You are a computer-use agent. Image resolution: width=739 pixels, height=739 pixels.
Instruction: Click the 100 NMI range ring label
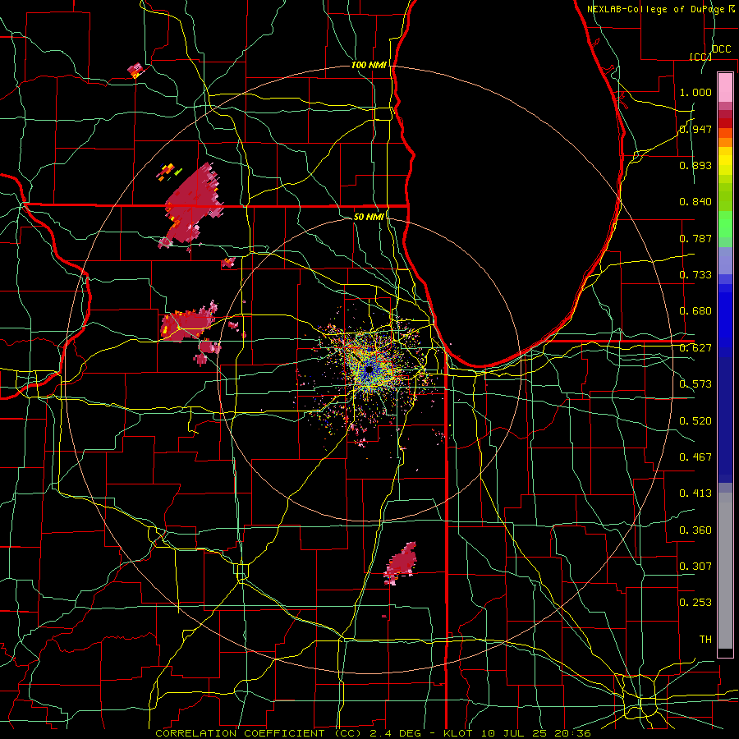(369, 65)
